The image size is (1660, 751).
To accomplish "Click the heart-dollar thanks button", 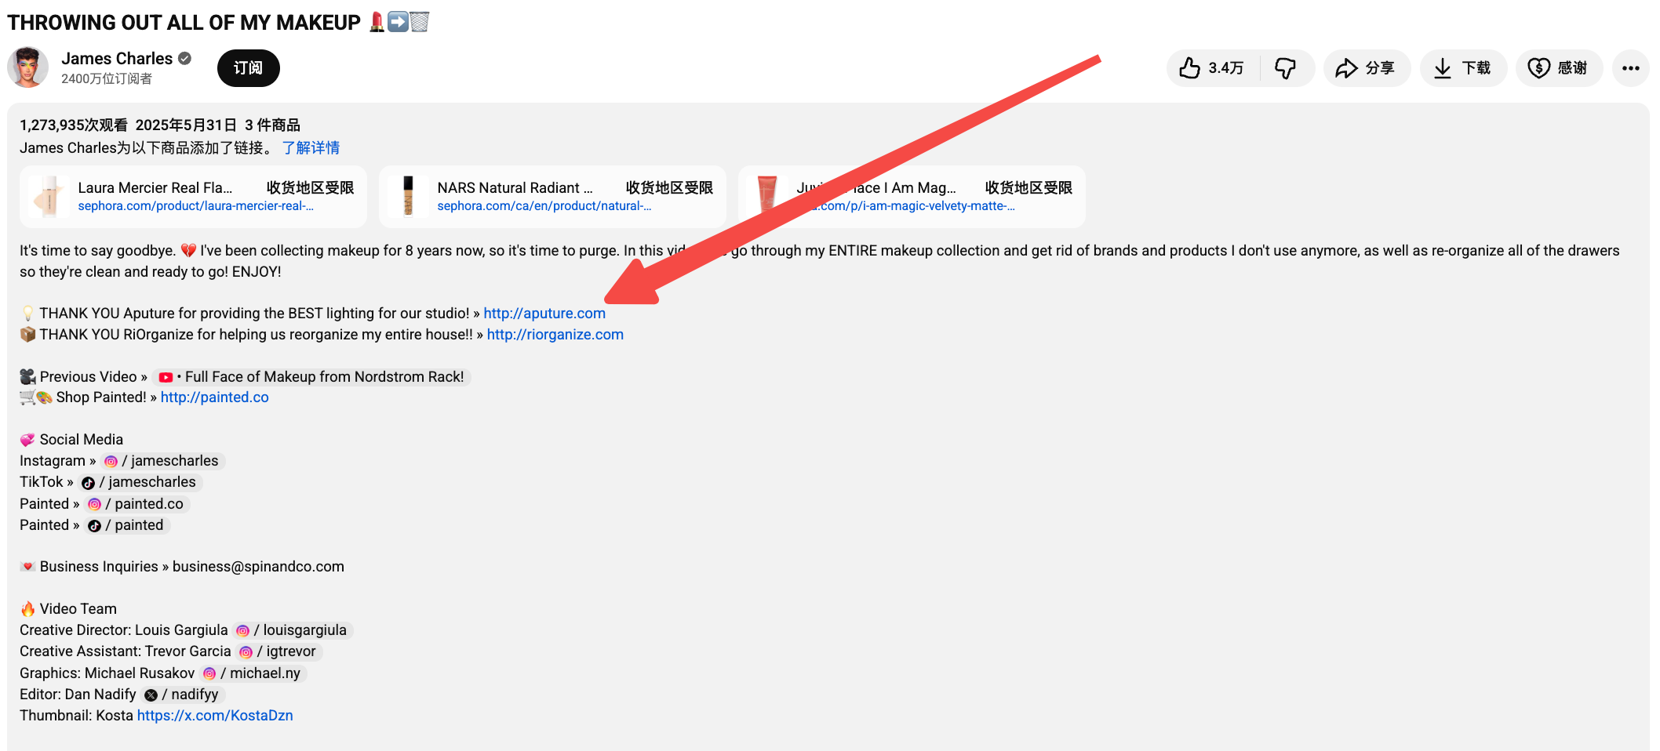I will 1558,68.
